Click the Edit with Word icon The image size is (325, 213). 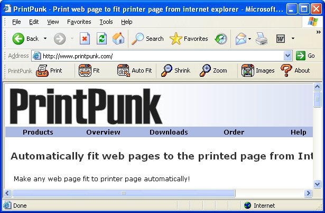pos(281,39)
